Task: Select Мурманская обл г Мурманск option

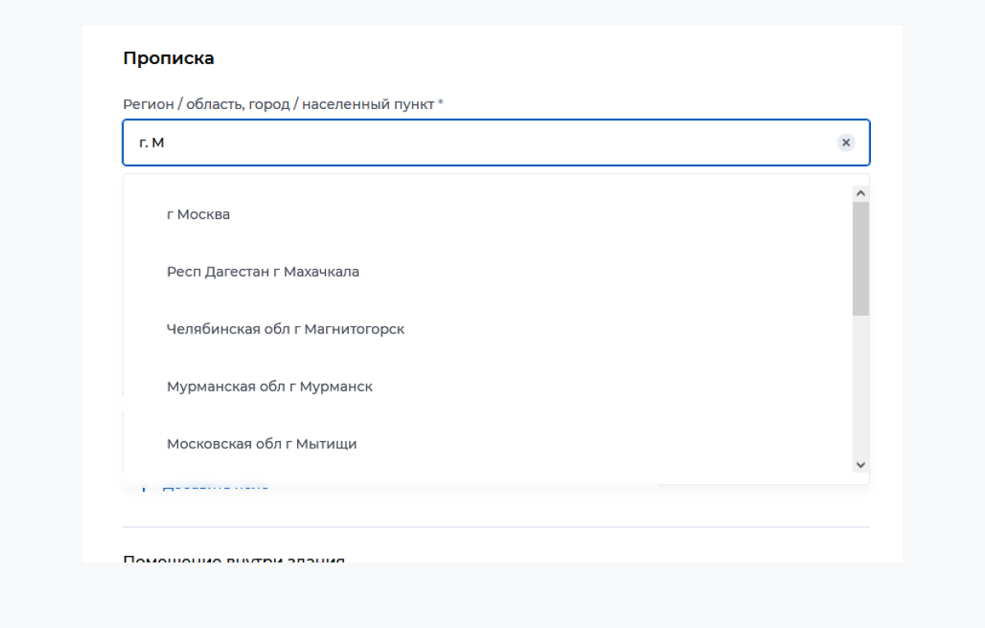Action: pyautogui.click(x=269, y=386)
